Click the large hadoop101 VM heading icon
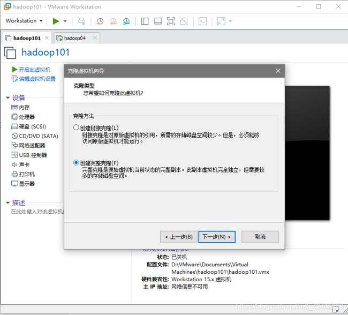Viewport: 348px width, 315px height. tap(10, 52)
